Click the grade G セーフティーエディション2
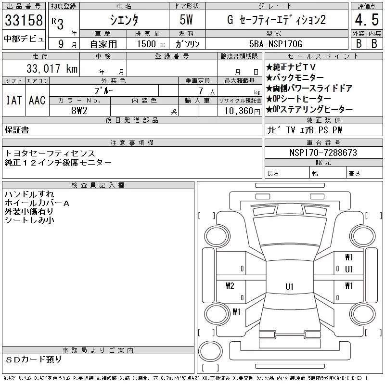This screenshot has height=385, width=385. (276, 20)
